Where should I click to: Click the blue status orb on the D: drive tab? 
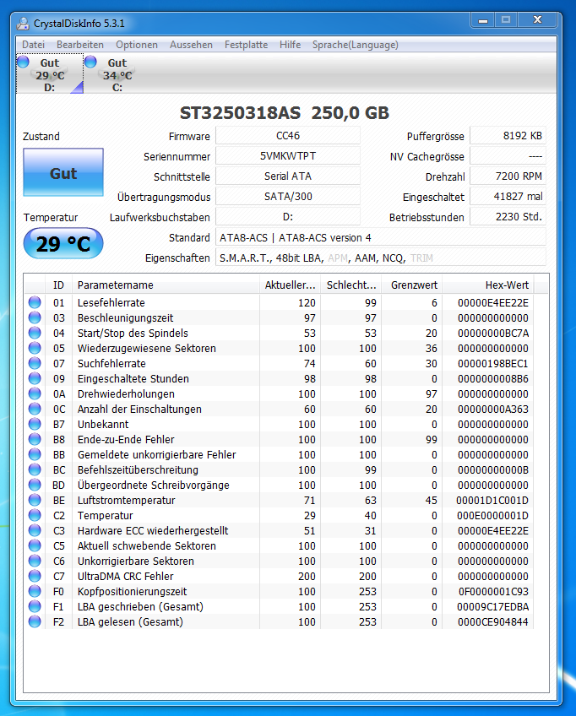24,62
